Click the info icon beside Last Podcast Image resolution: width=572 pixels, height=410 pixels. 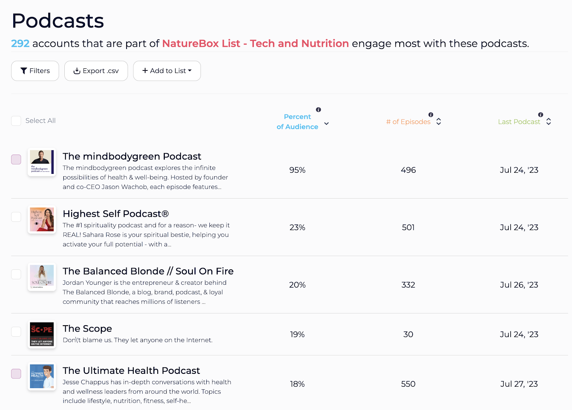(541, 115)
